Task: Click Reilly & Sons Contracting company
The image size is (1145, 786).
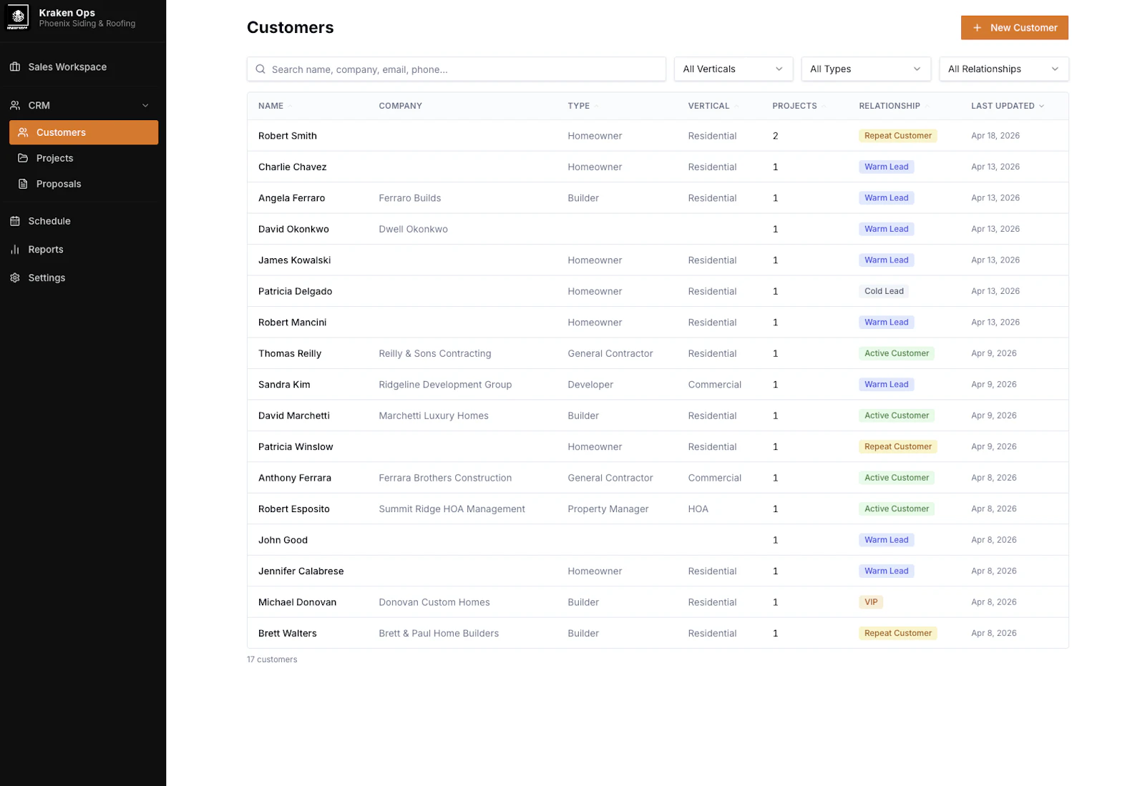Action: pyautogui.click(x=435, y=353)
